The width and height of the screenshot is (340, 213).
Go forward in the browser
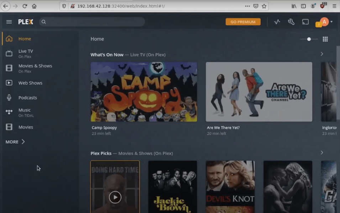pyautogui.click(x=15, y=6)
